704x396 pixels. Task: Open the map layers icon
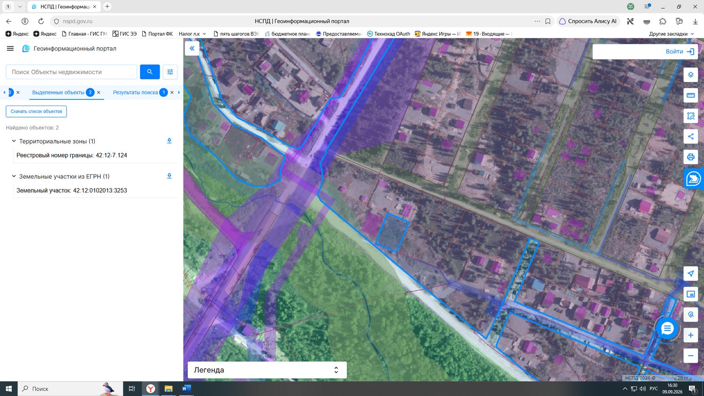tap(690, 75)
